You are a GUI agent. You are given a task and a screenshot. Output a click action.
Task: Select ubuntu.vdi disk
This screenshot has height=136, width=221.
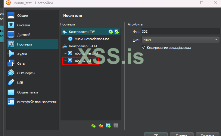coord(91,61)
